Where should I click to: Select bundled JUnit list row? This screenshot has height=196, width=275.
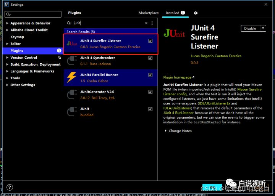(110, 112)
